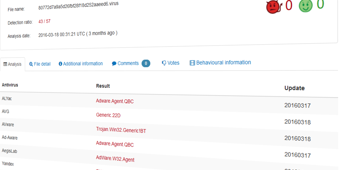Click the thumbs-down Votes icon
The height and width of the screenshot is (170, 341).
(x=164, y=63)
